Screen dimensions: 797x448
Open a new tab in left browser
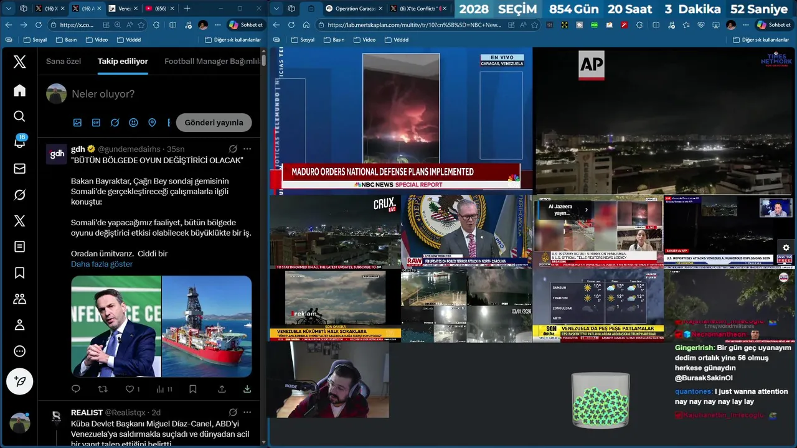click(x=187, y=8)
